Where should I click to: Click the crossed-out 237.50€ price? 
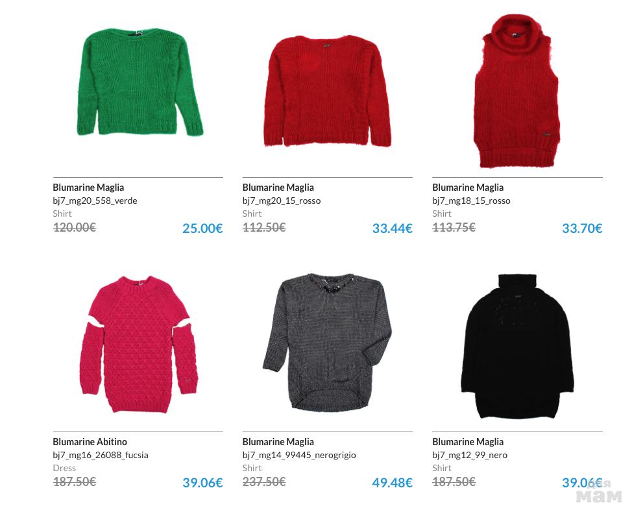(x=264, y=482)
